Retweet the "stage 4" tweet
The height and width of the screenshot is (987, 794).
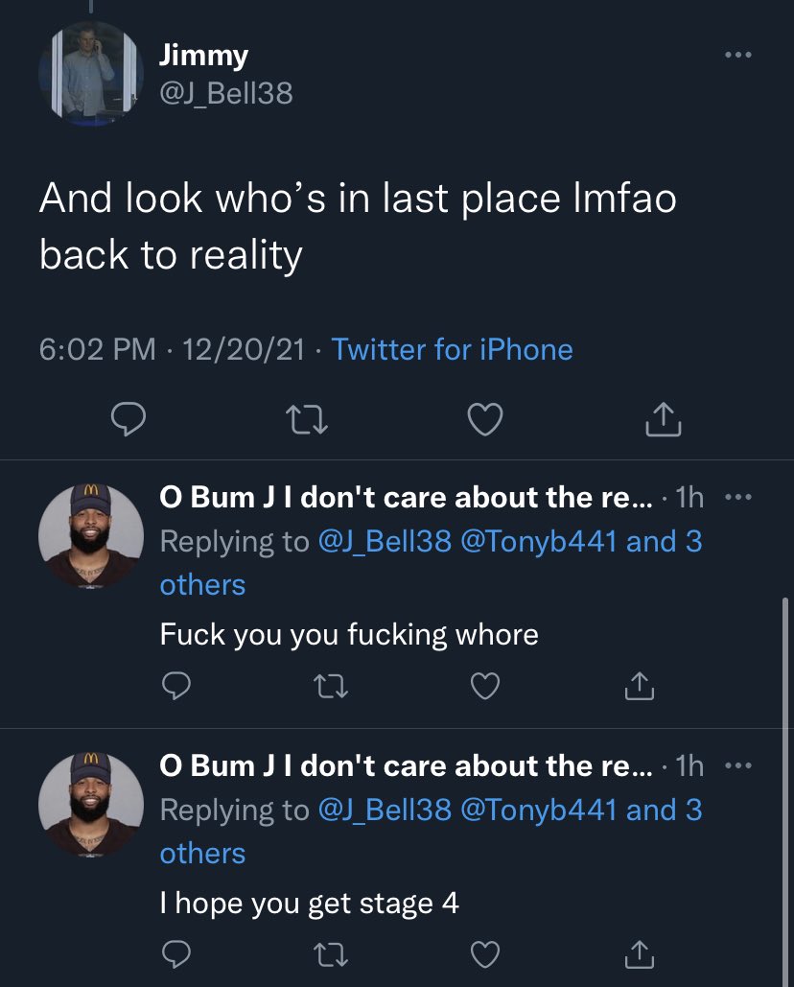331,955
